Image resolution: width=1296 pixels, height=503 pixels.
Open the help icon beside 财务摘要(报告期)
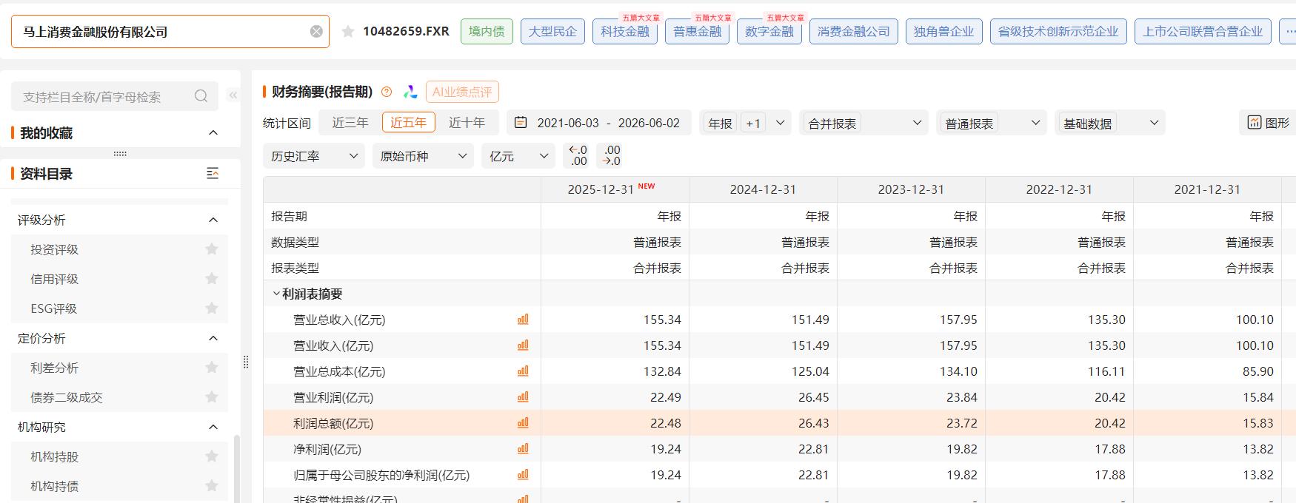point(387,92)
